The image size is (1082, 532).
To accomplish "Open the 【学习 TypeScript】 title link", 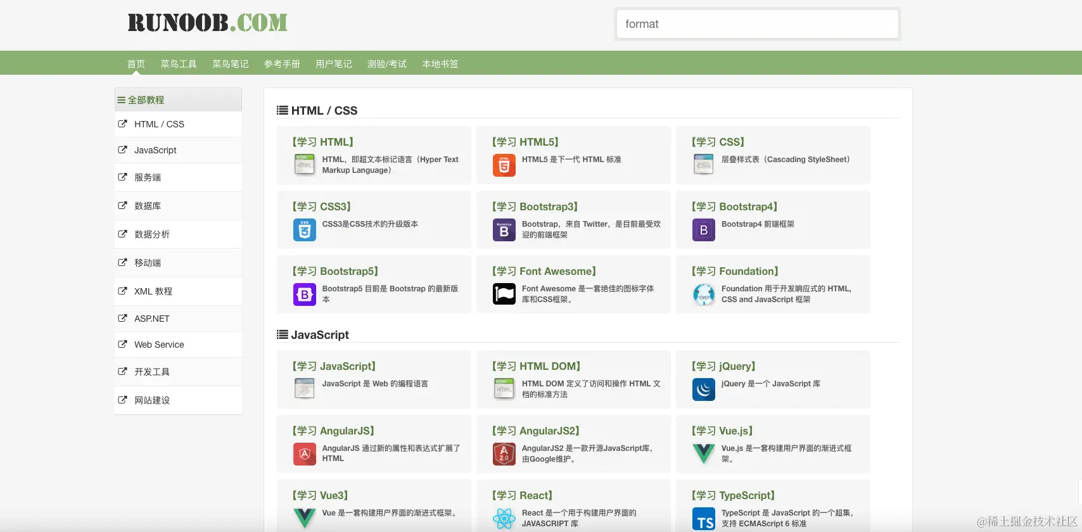I will [734, 495].
